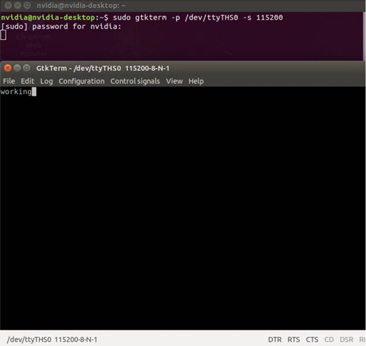Toggle the DTR signal in the status bar
Screen dimensions: 366x346
tap(275, 340)
